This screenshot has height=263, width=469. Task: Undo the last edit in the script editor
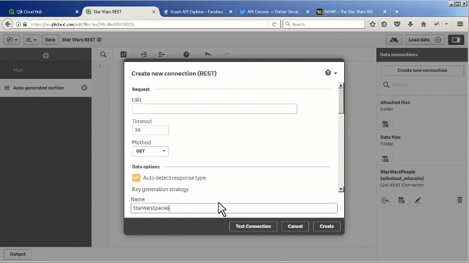[x=208, y=54]
